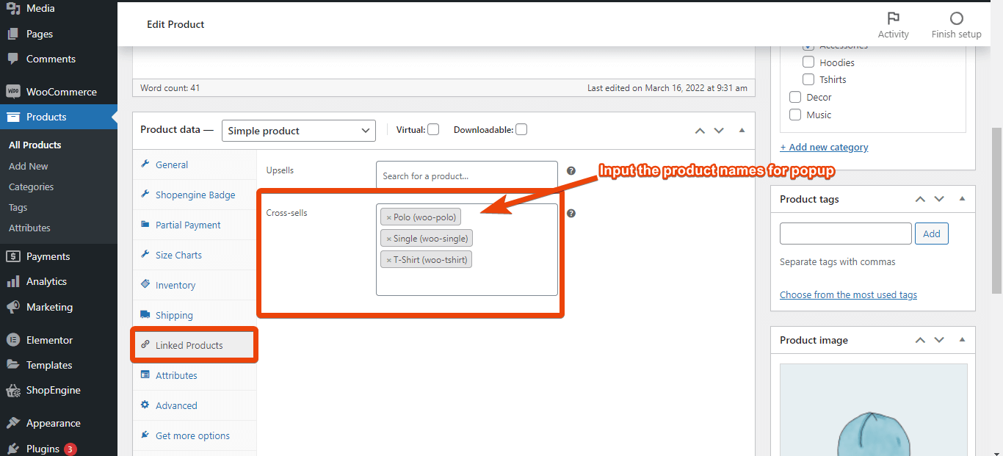This screenshot has width=1003, height=456.
Task: Move Product tags panel down
Action: 939,199
